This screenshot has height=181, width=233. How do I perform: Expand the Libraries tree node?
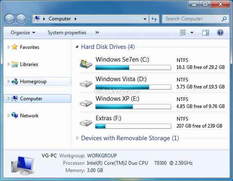(x=9, y=64)
